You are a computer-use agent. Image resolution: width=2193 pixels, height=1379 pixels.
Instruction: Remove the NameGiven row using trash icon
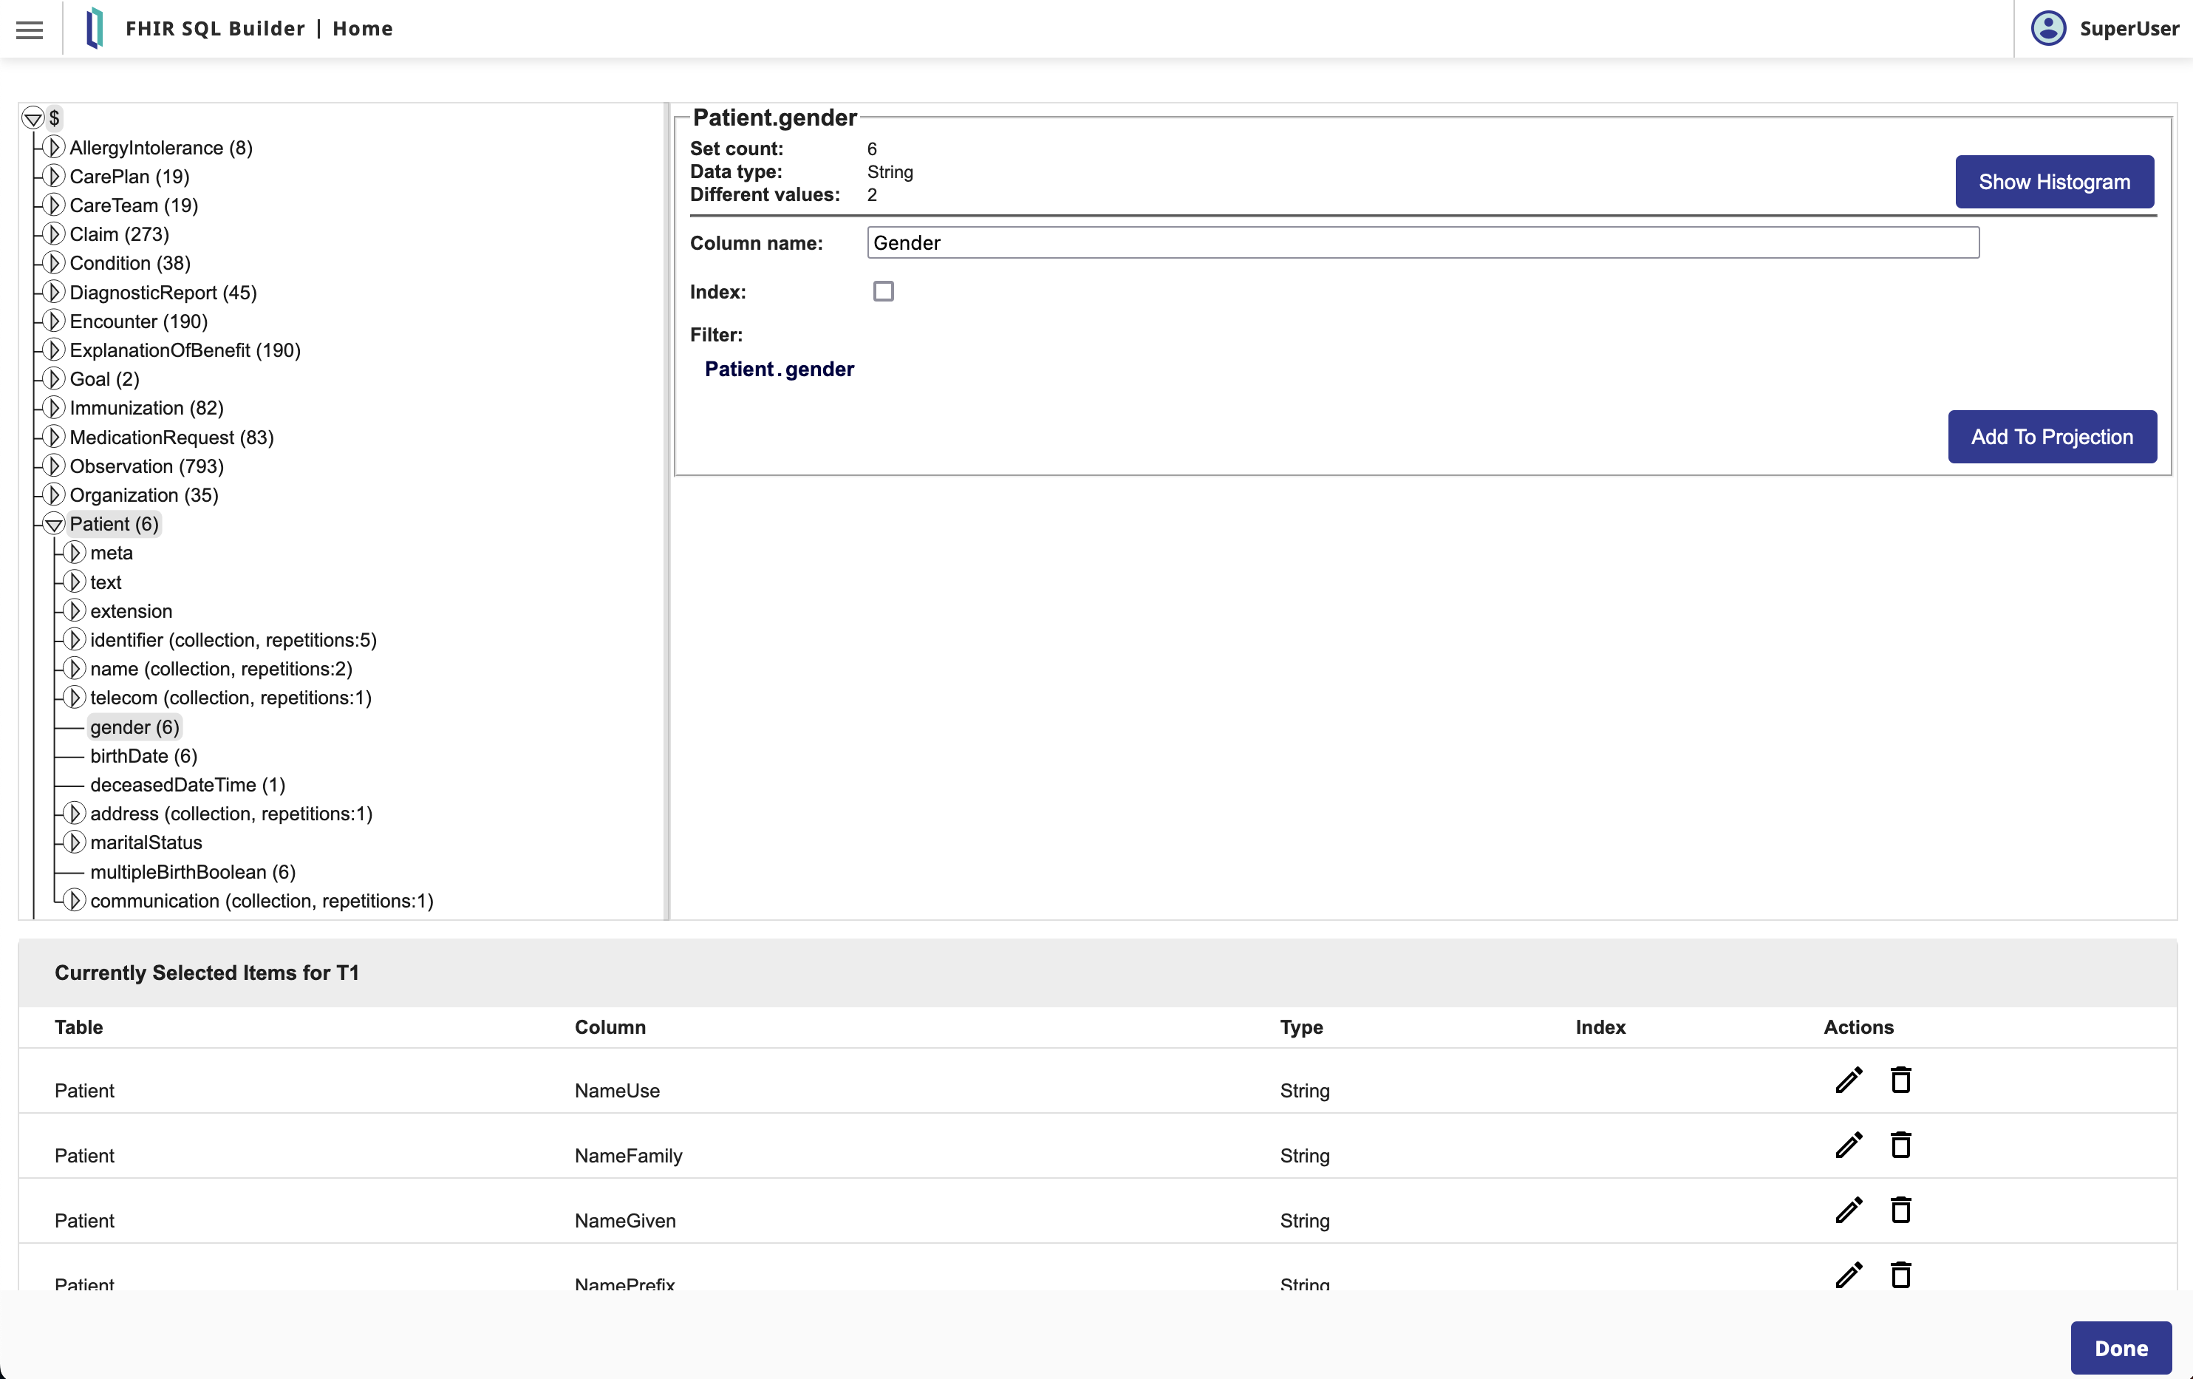point(1900,1210)
